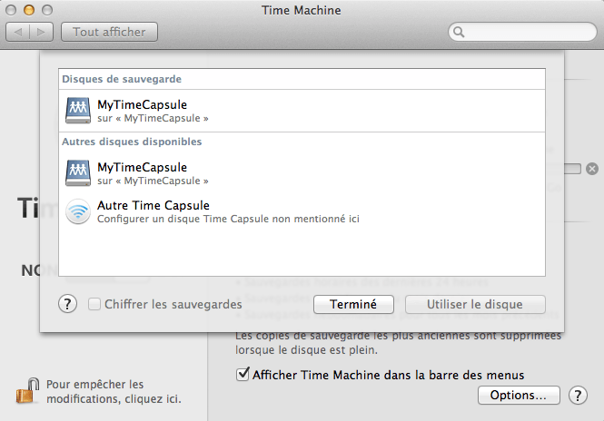Click the padlock to prevent modifications
This screenshot has height=421, width=604.
pos(27,390)
